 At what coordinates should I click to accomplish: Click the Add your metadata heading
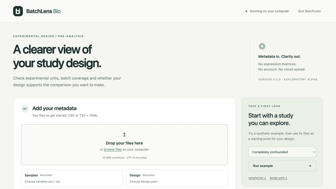pos(54,108)
